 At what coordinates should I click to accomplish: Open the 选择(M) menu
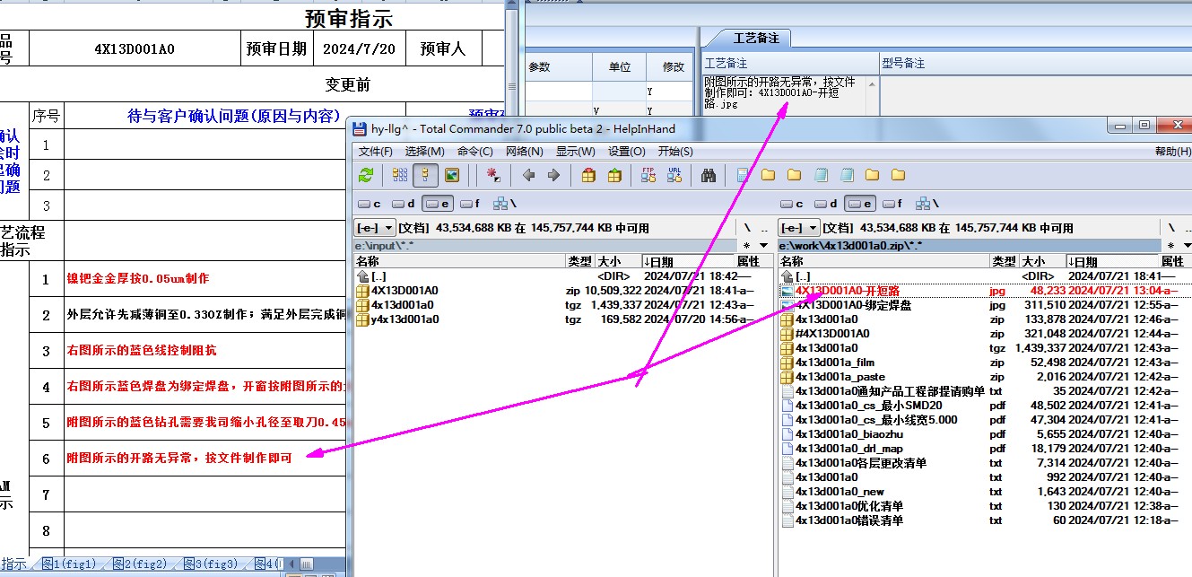point(425,151)
